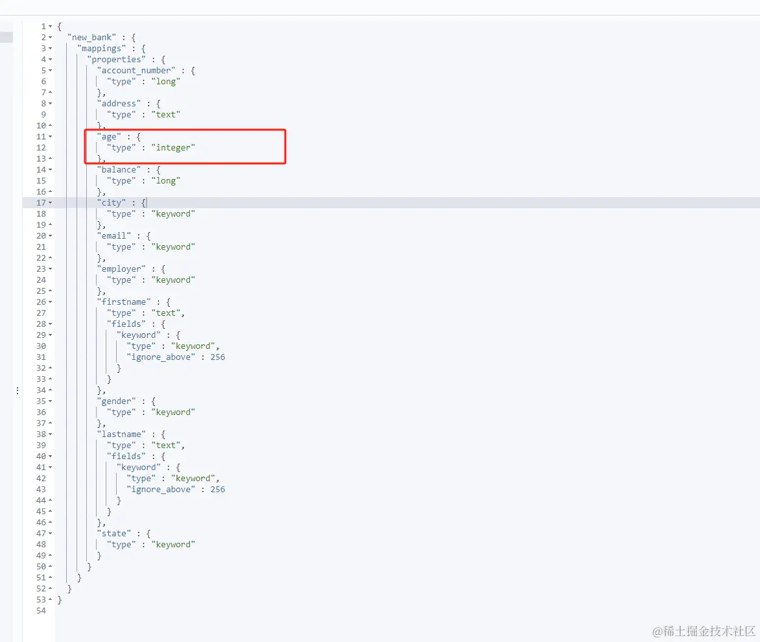
Task: Click the "text" value on line 9
Action: pos(166,115)
